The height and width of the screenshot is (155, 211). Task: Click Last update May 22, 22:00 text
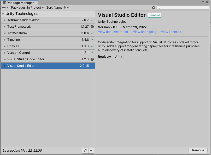pos(22,151)
